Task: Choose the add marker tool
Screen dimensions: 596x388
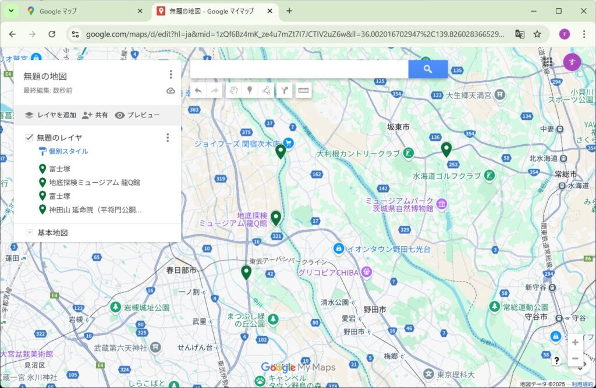Action: click(x=250, y=90)
